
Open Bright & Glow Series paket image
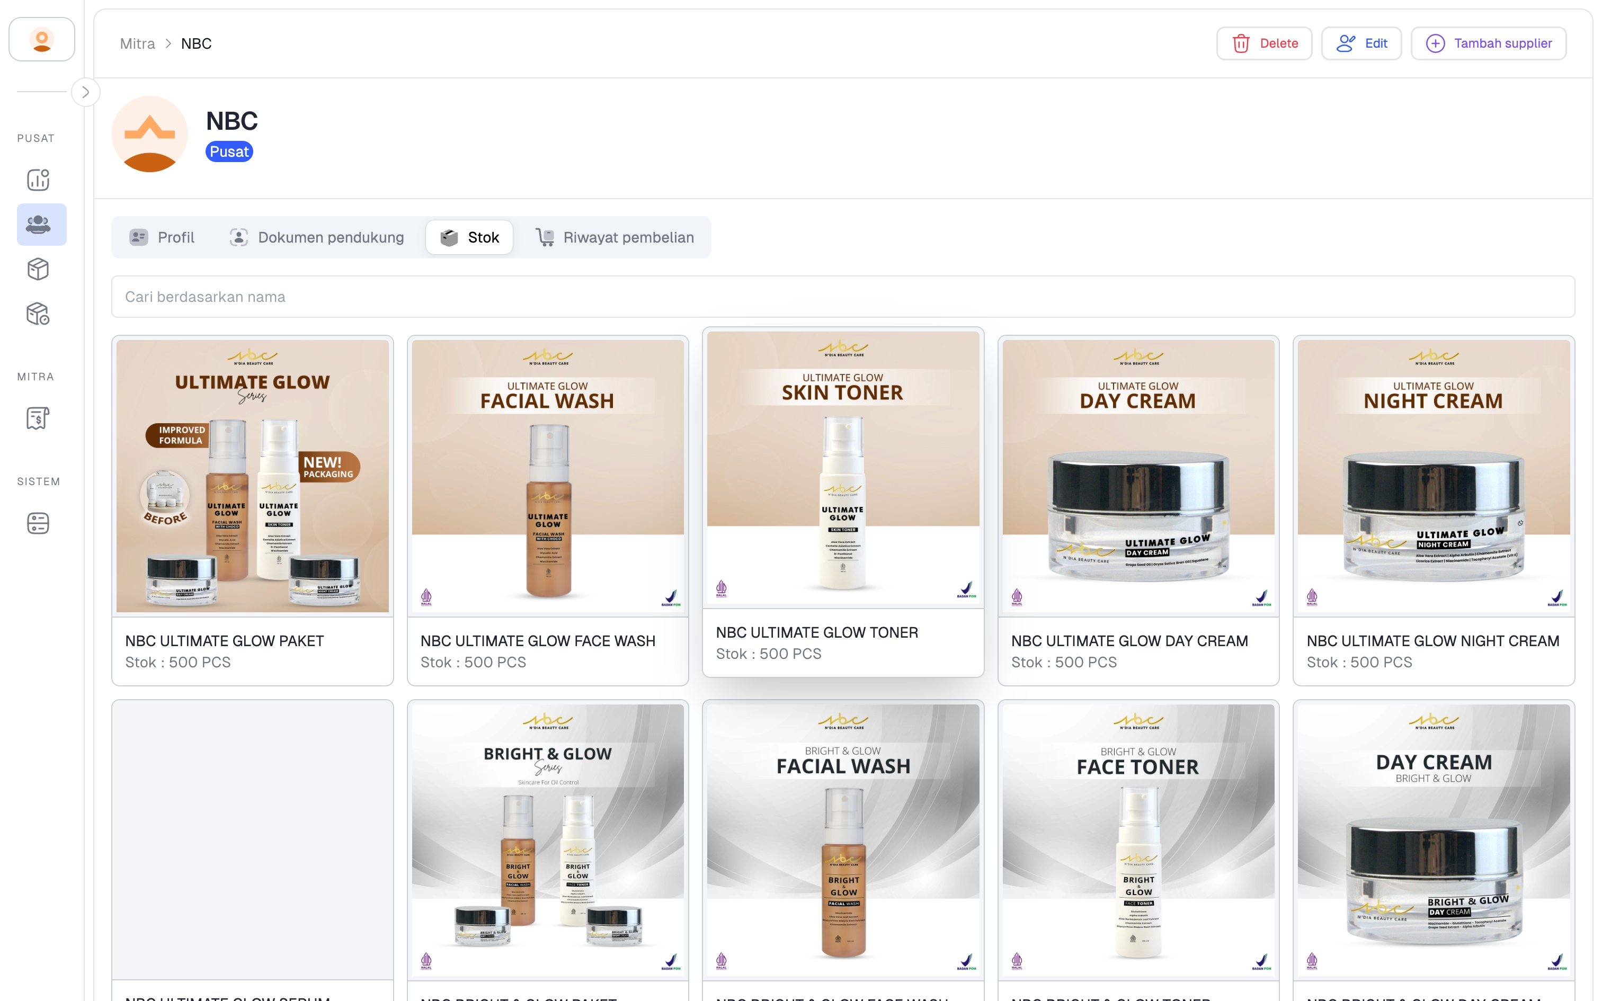547,840
